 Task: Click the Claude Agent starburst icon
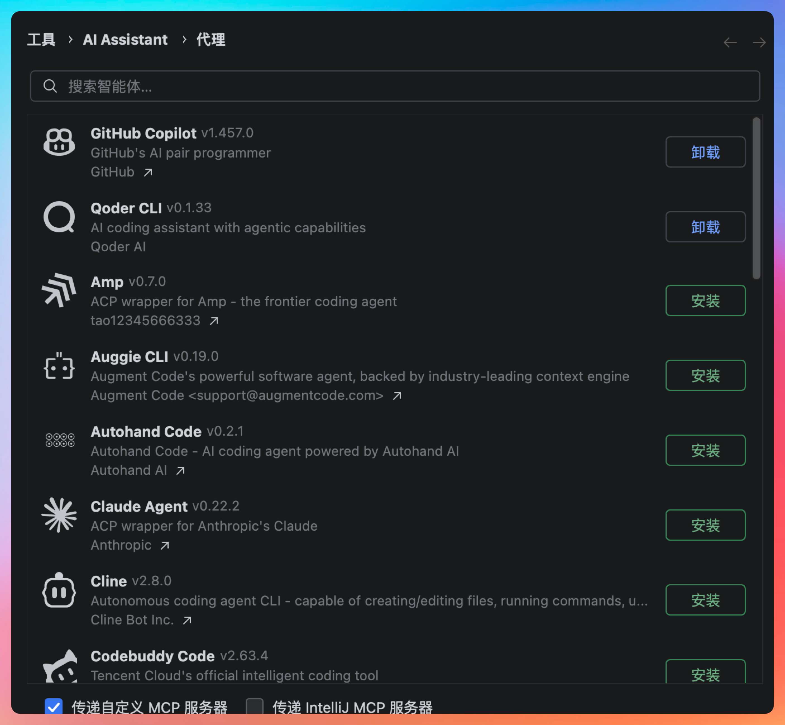tap(59, 515)
